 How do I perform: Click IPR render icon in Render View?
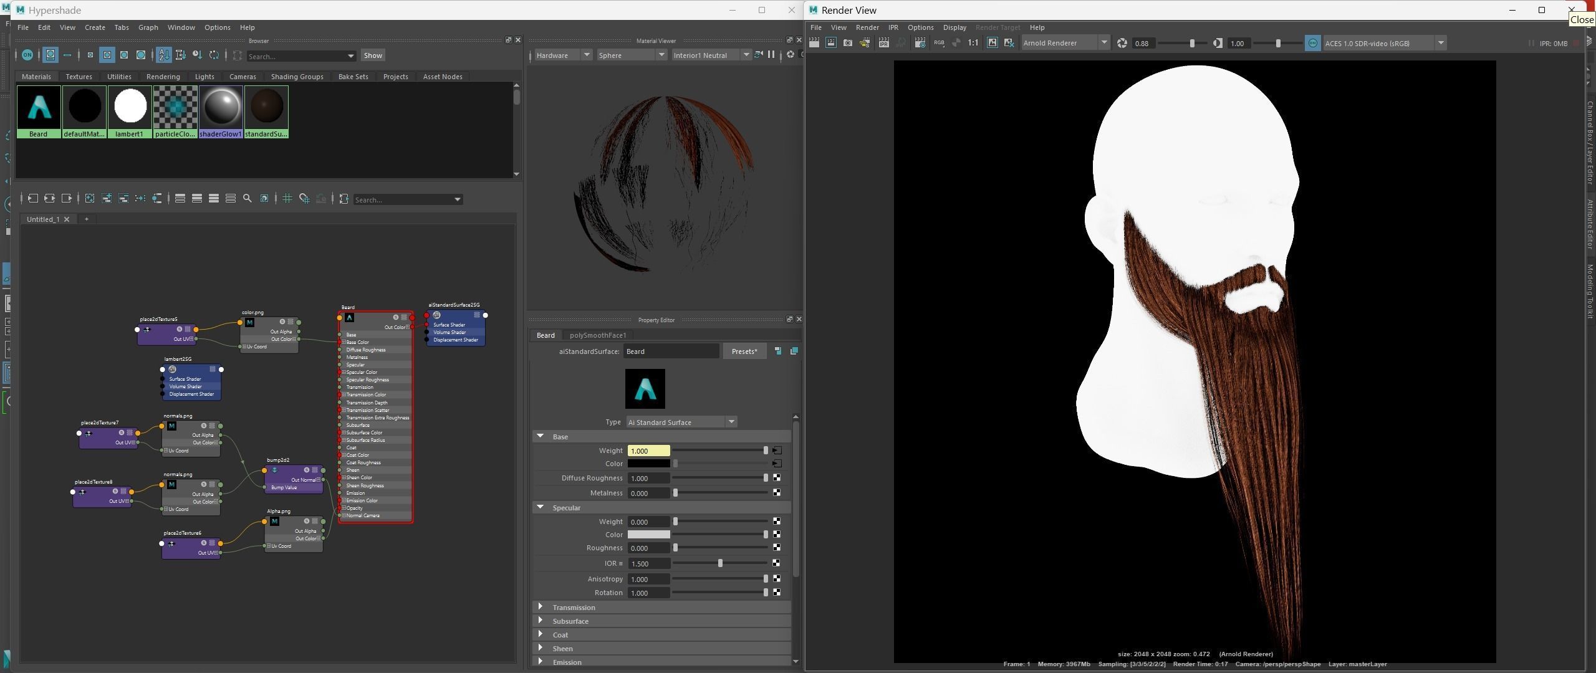coord(884,43)
